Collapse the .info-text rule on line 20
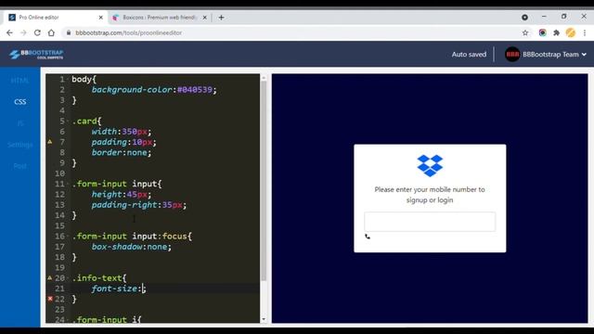 [68, 278]
